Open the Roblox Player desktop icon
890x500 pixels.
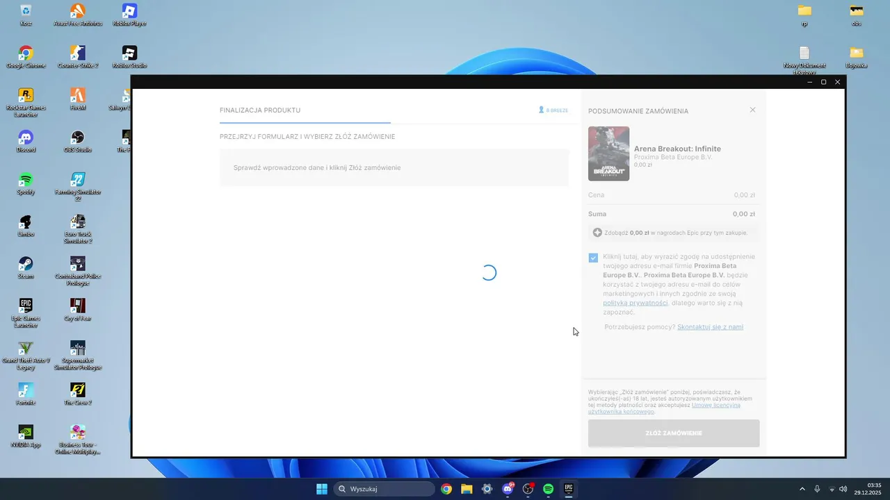[129, 15]
